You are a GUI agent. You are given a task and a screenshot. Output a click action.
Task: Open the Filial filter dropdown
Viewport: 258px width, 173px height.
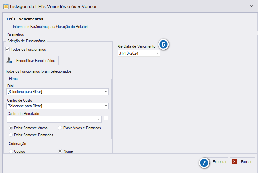[106, 92]
